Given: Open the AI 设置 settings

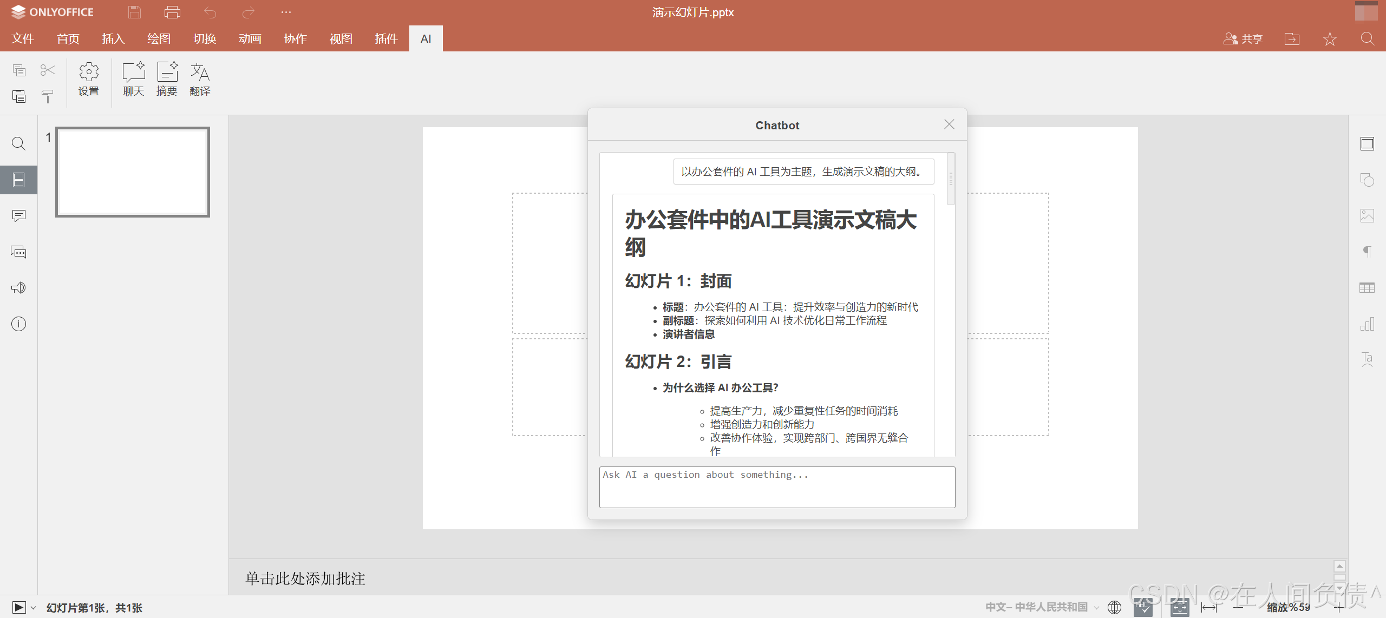Looking at the screenshot, I should click(x=88, y=78).
